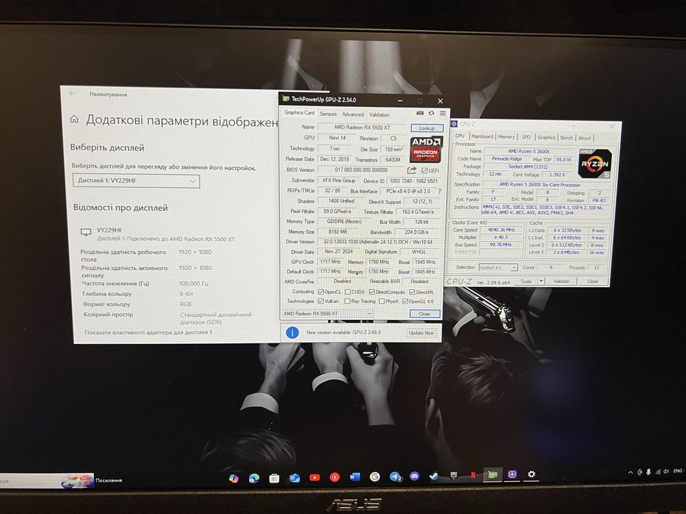Toggle the PhysX checkbox
This screenshot has width=686, height=514.
tap(382, 301)
